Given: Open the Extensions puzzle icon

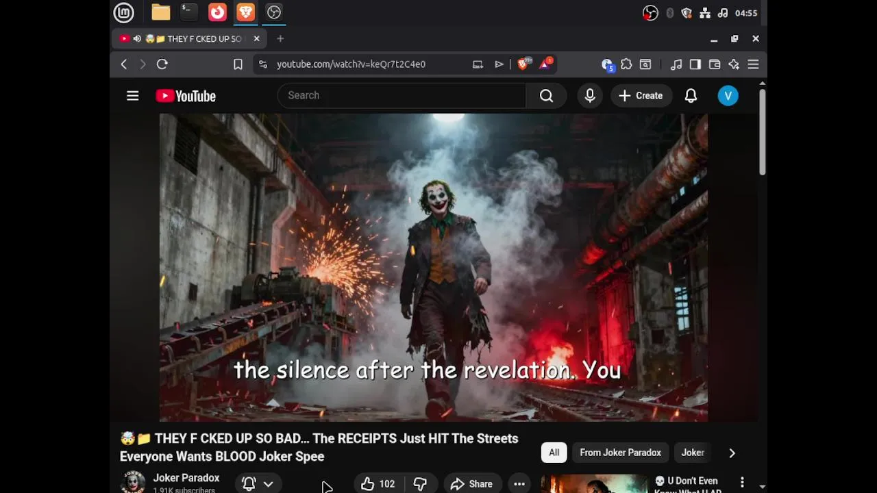Looking at the screenshot, I should point(626,64).
